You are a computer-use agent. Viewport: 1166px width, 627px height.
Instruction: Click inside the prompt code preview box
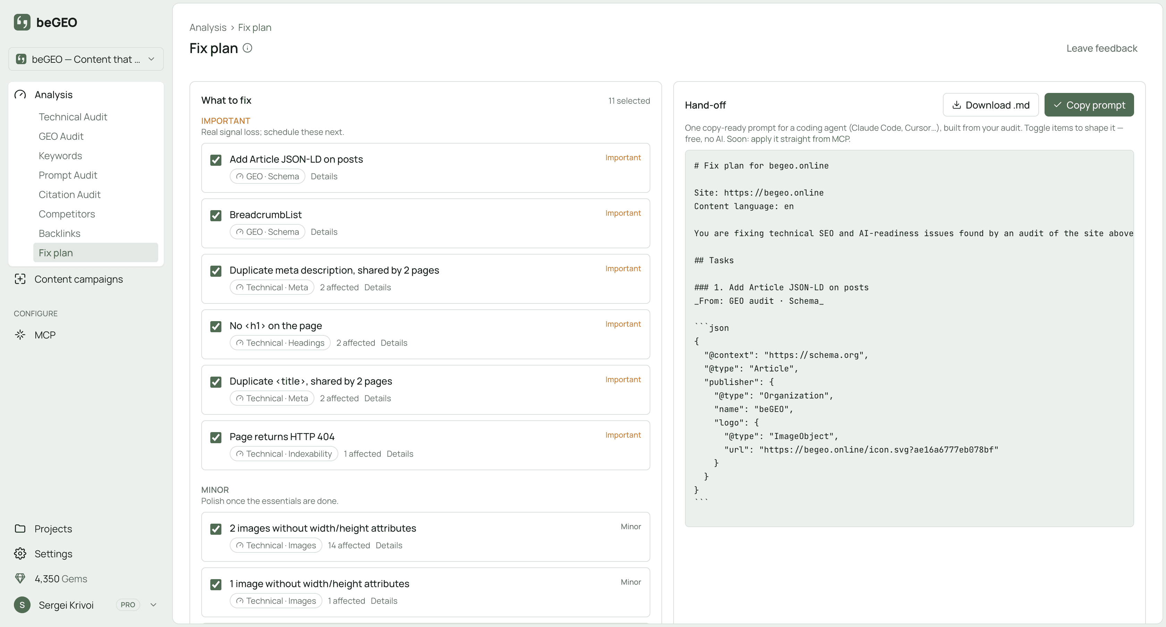[x=909, y=338]
